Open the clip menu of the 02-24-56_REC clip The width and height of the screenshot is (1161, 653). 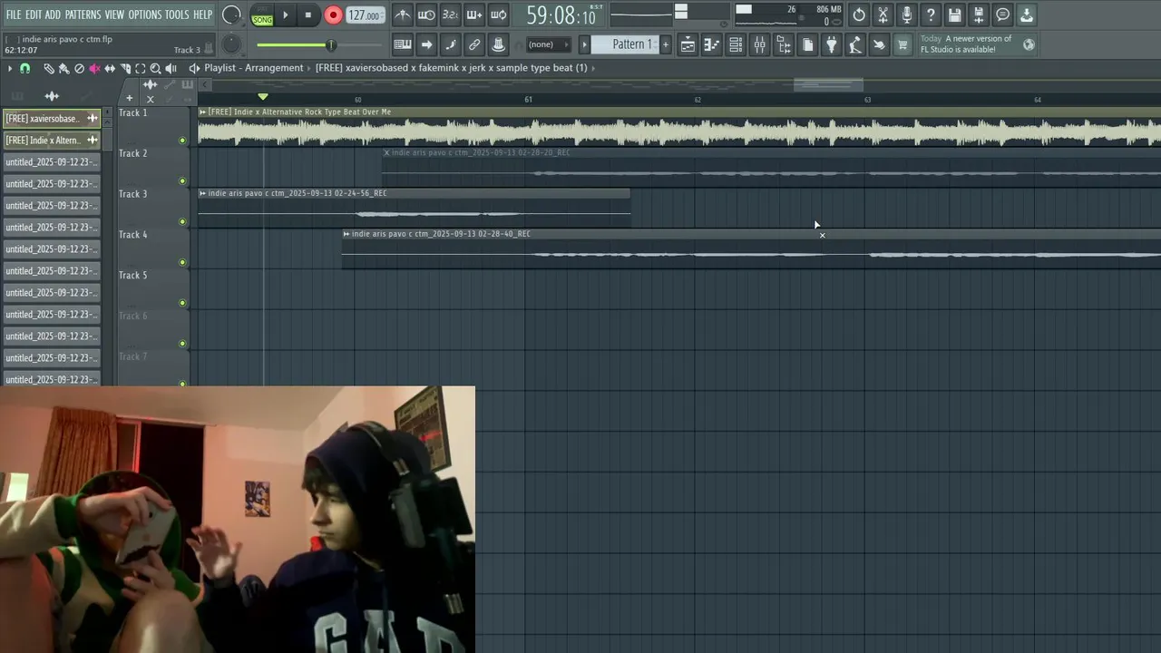click(x=202, y=193)
